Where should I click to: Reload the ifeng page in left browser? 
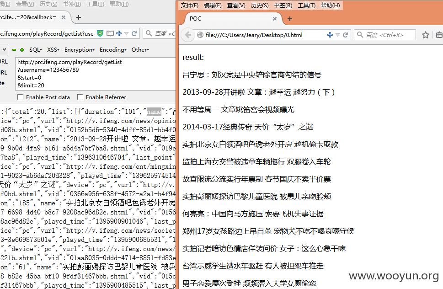(x=134, y=34)
